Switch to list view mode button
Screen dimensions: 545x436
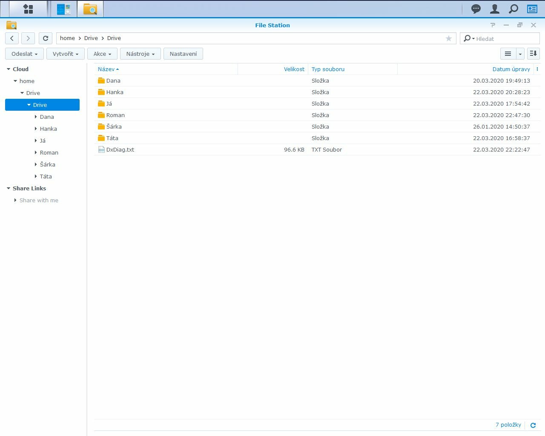click(508, 54)
